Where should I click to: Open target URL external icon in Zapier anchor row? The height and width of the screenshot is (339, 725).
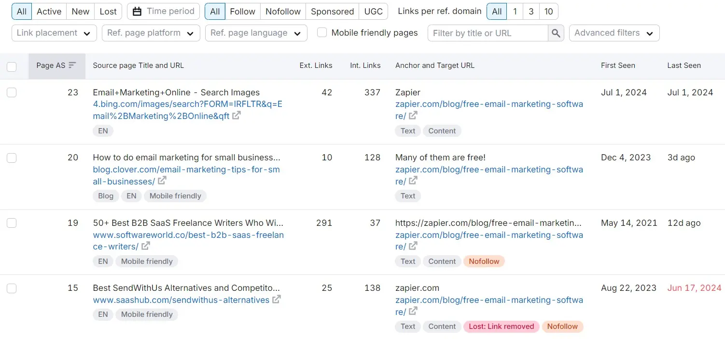click(x=413, y=116)
